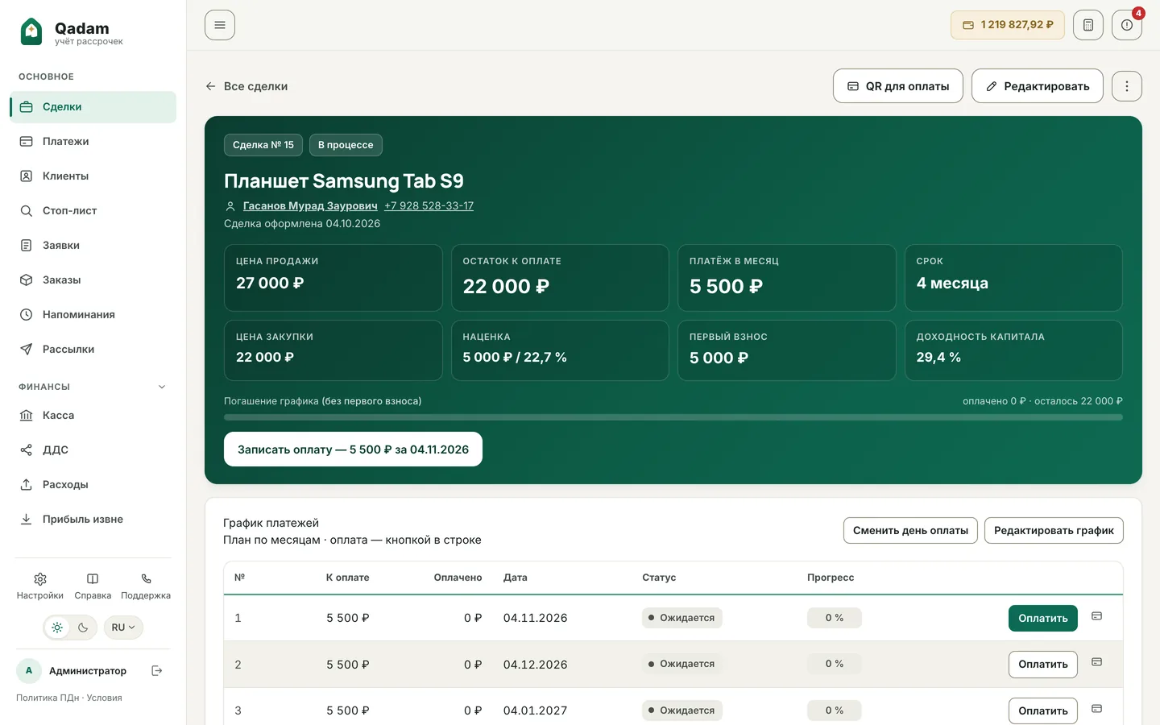Screen dimensions: 1160x725
Task: Open Расходы in finances
Action: point(93,485)
